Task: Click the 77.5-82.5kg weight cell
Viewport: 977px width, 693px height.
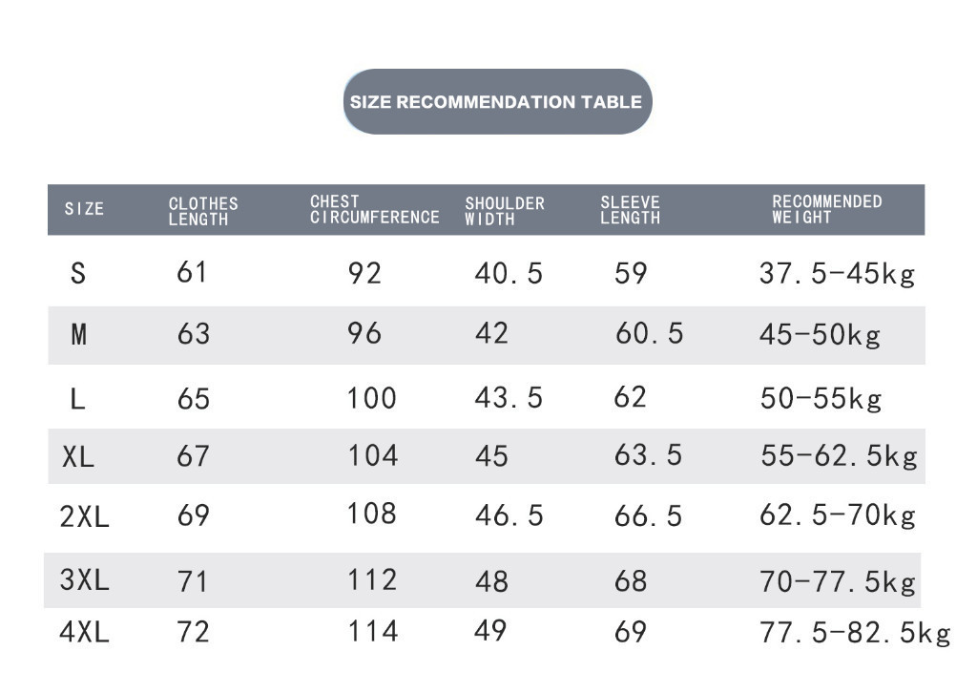Action: (855, 632)
